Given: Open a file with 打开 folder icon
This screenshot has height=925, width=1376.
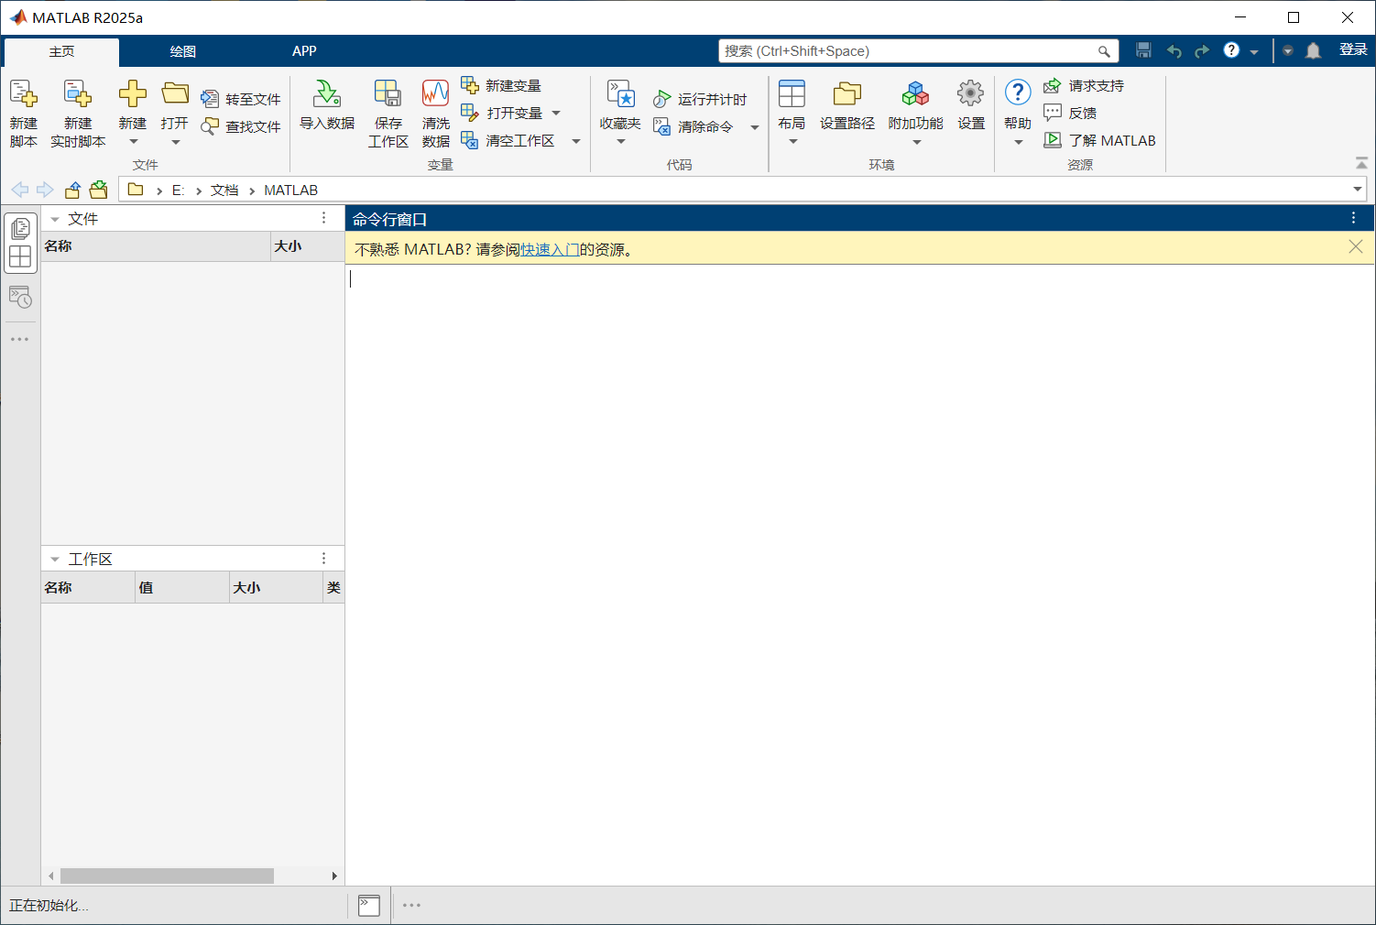Looking at the screenshot, I should tap(175, 93).
